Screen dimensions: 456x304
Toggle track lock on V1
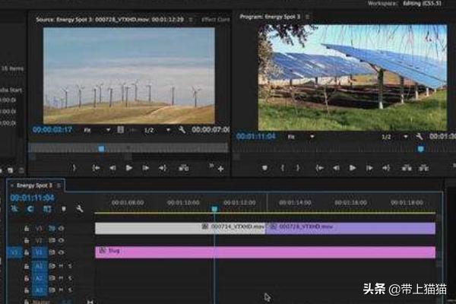click(27, 252)
